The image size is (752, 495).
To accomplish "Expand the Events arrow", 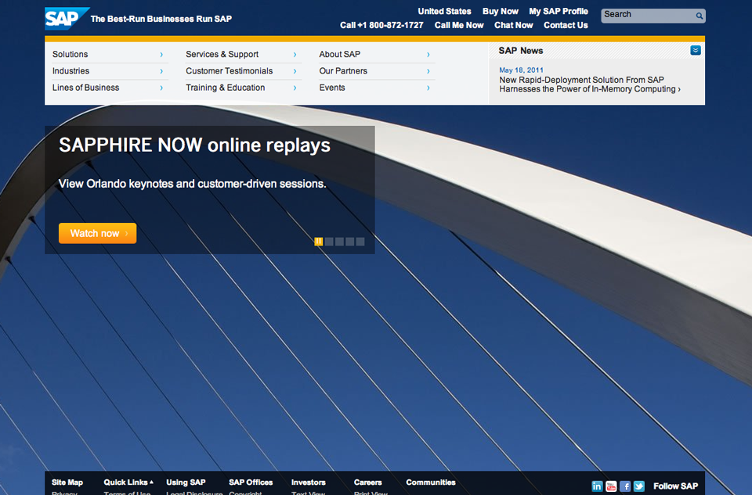I will click(x=428, y=88).
